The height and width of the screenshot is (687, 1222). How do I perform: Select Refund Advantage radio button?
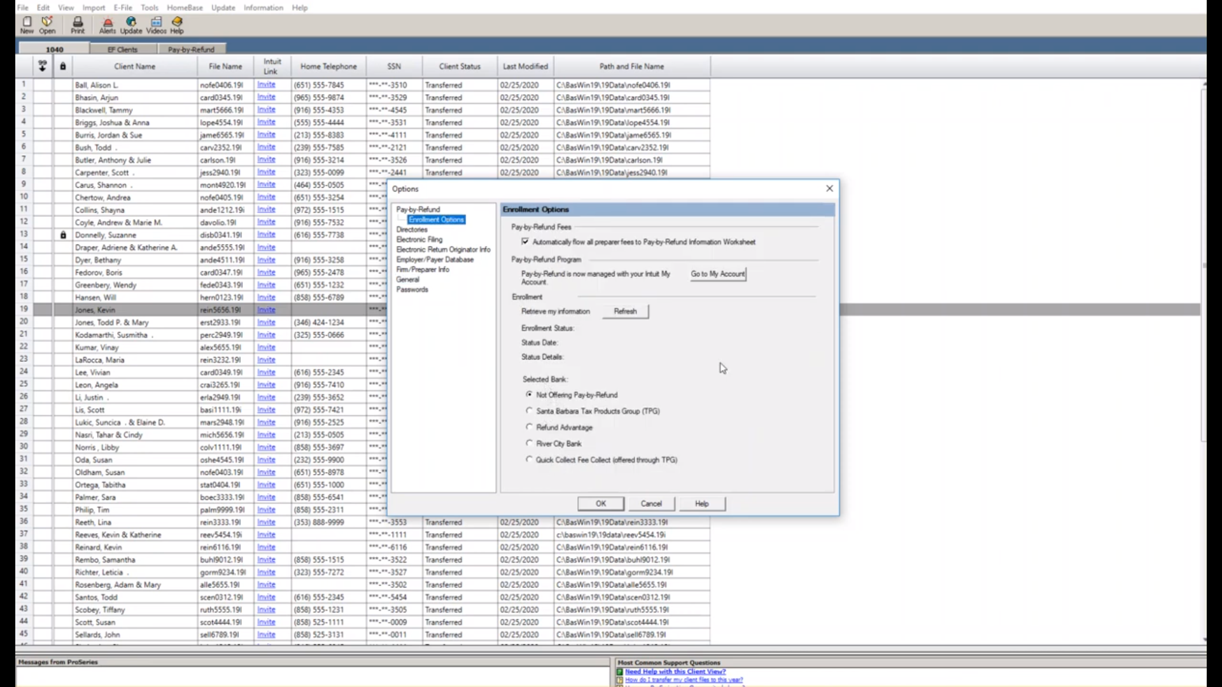529,427
